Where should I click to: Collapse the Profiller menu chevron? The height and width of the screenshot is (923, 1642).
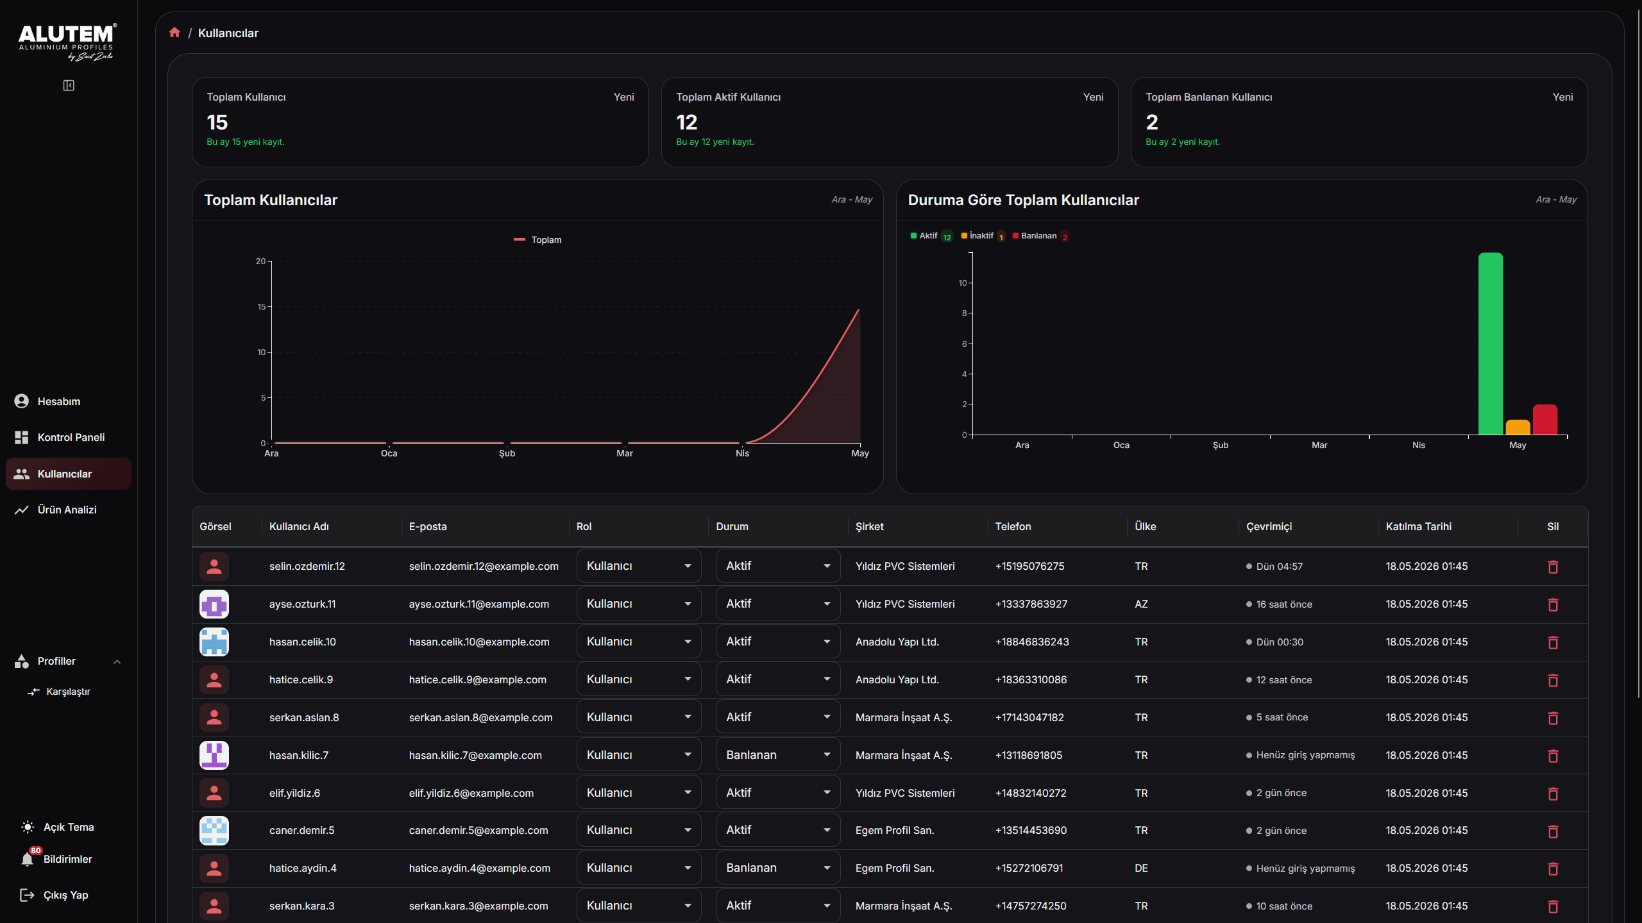pos(117,661)
